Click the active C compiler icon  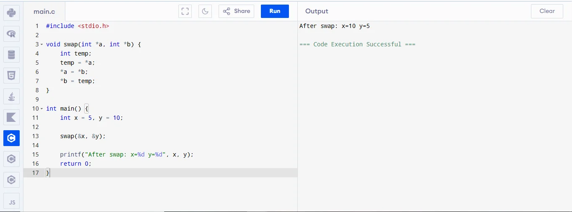tap(11, 138)
